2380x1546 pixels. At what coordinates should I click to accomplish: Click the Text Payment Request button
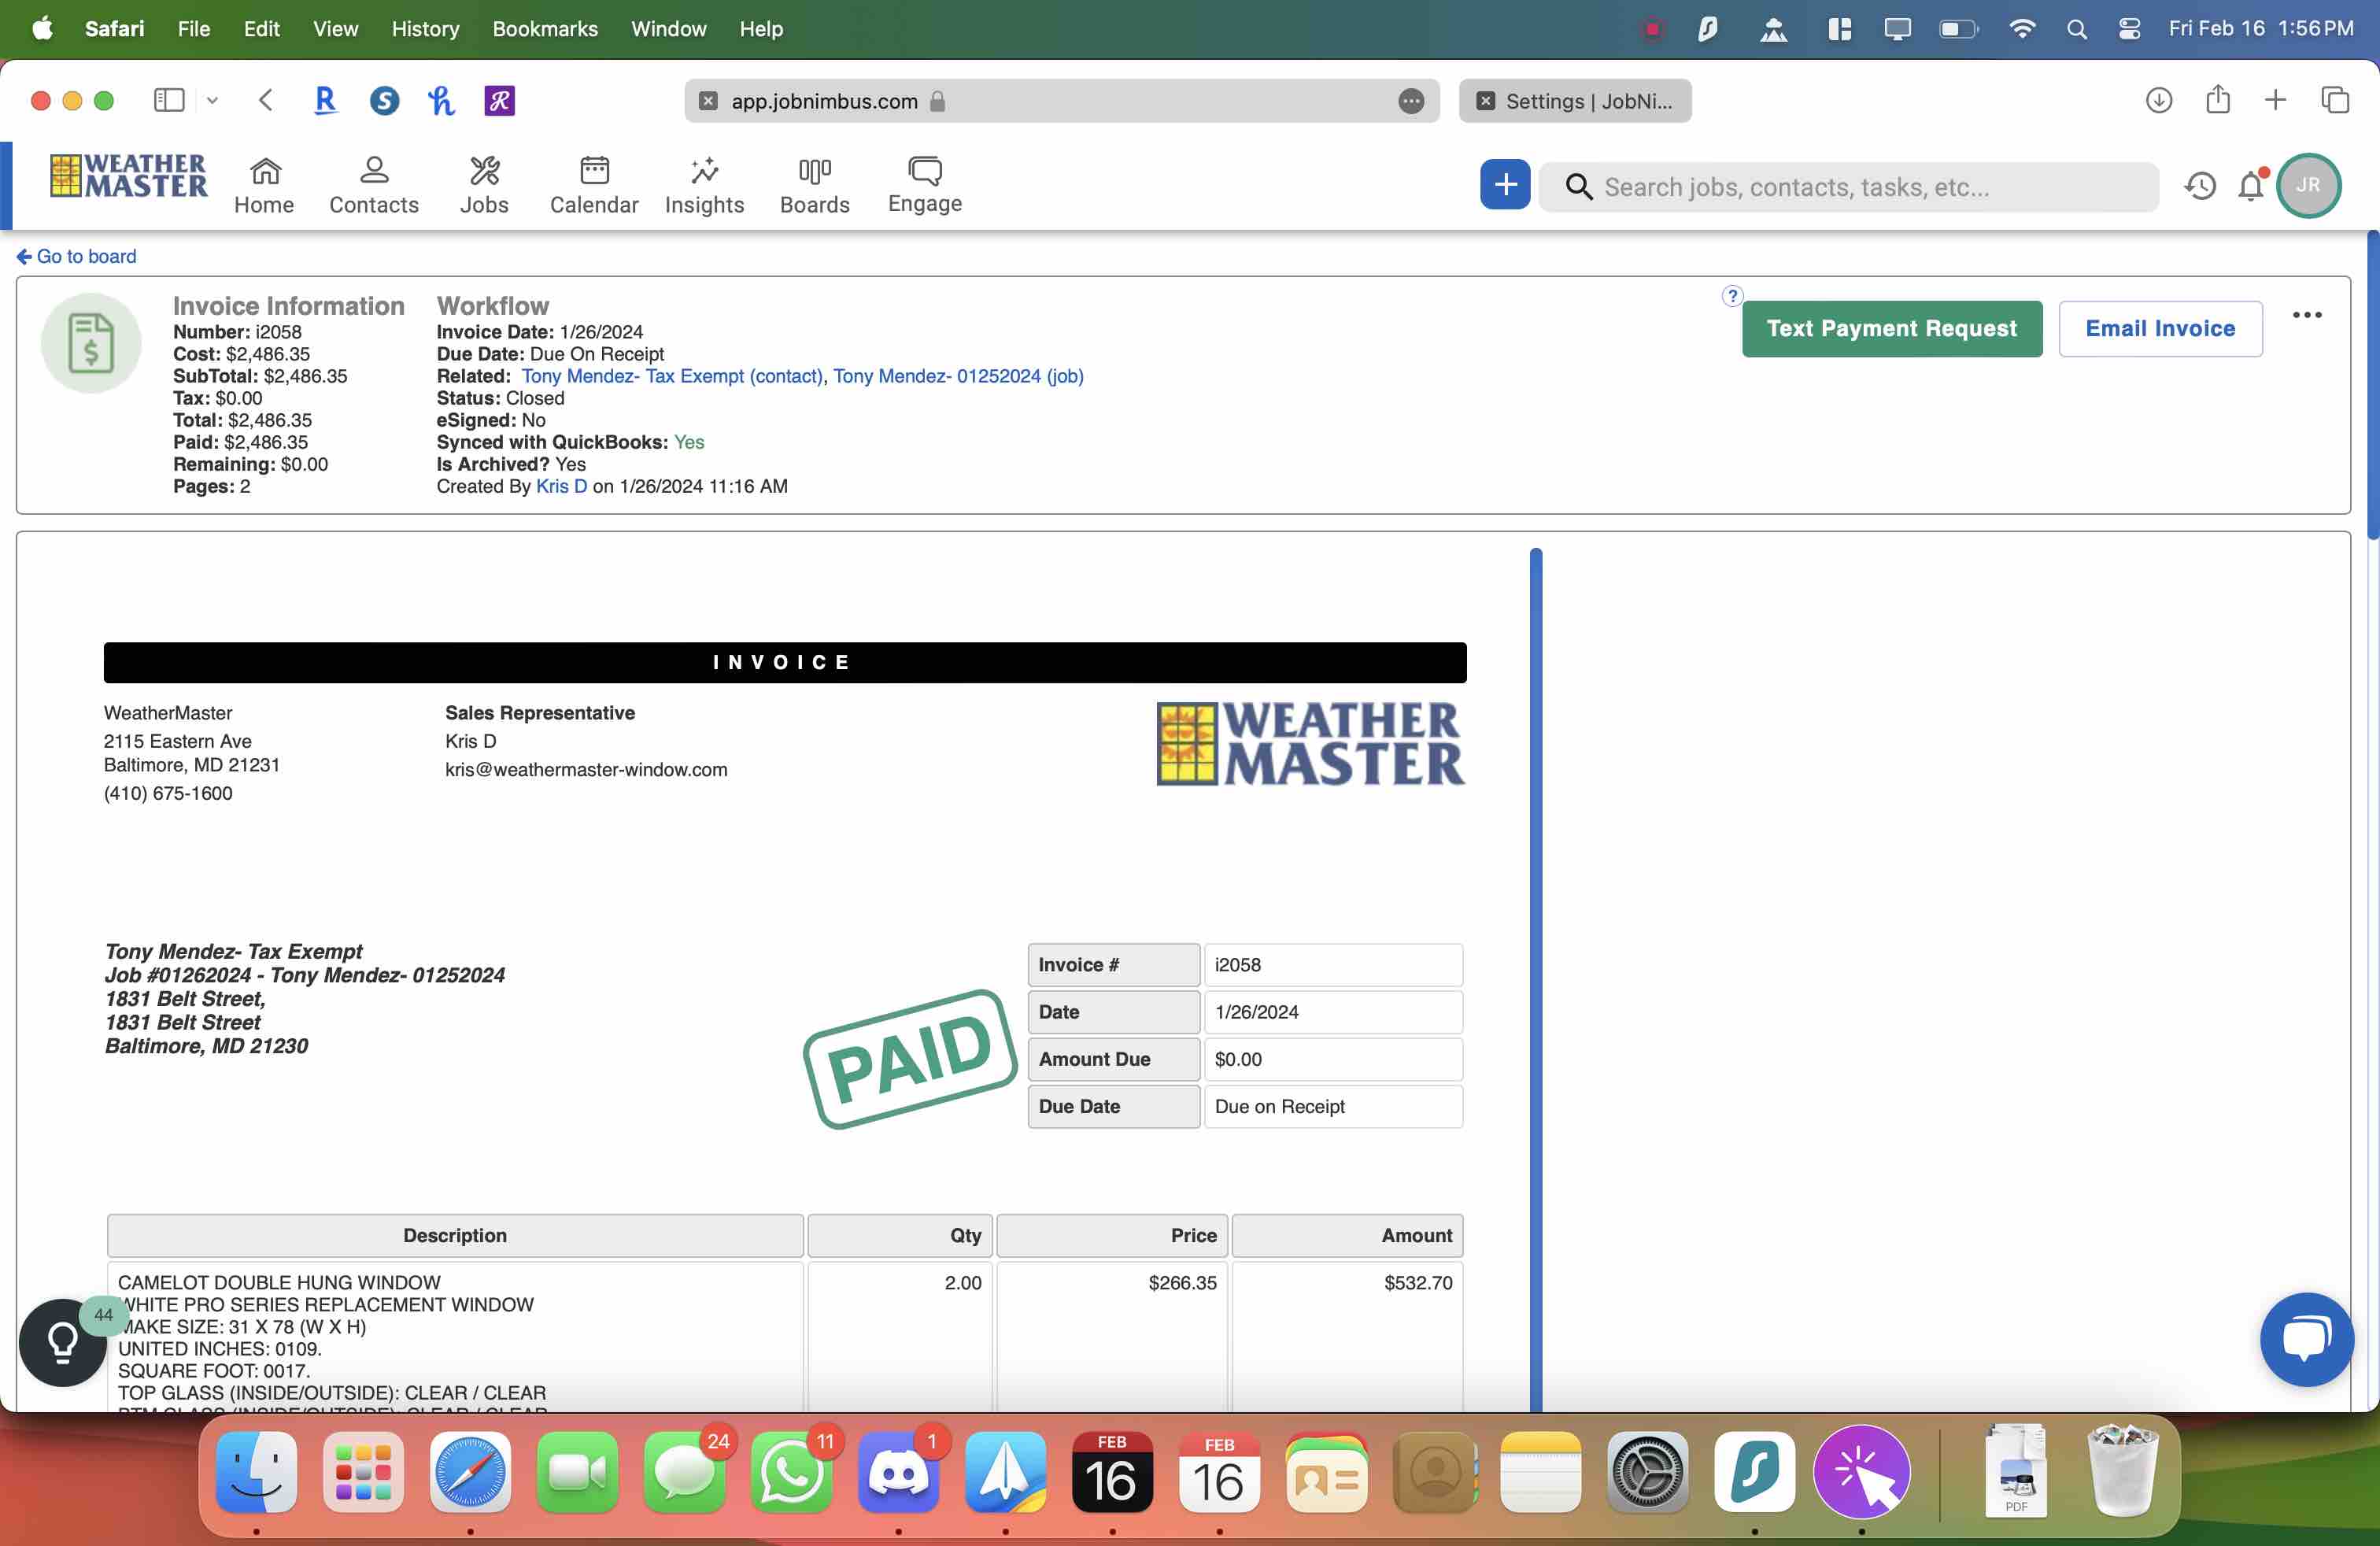coord(1891,329)
